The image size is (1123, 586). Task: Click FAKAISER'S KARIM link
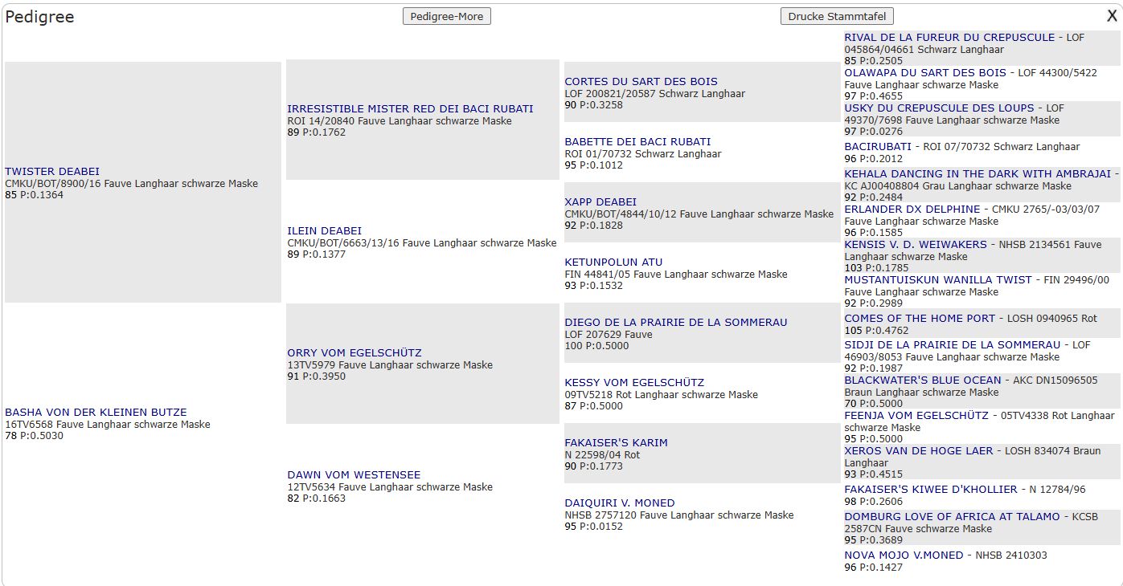click(616, 442)
